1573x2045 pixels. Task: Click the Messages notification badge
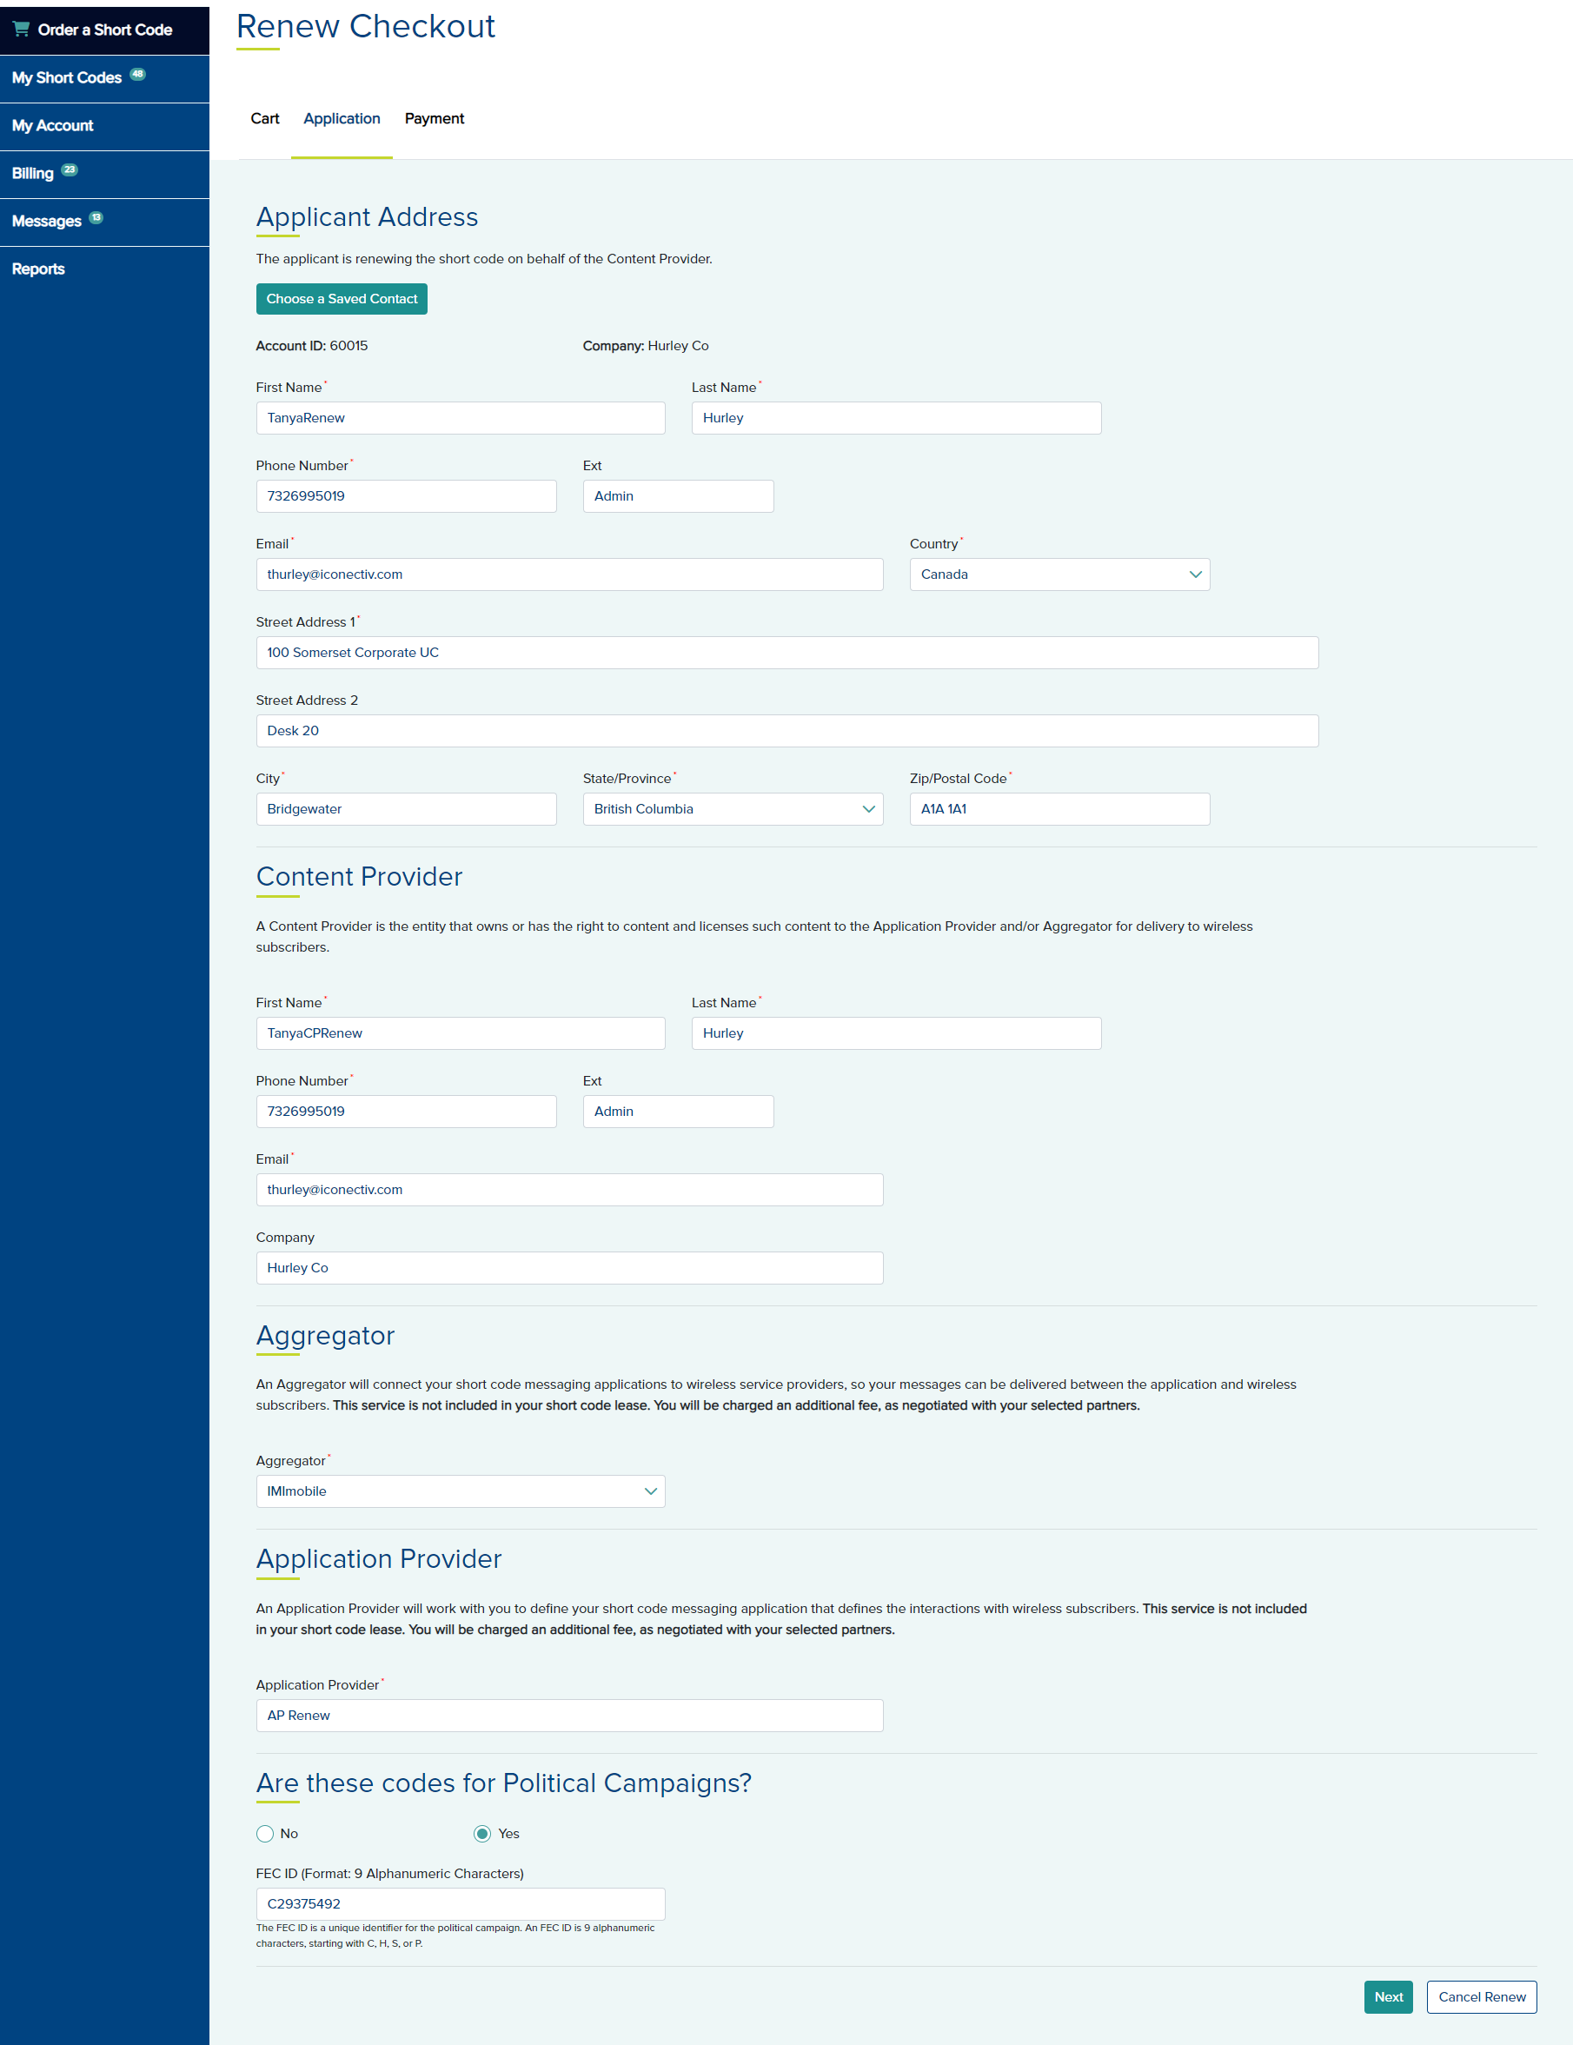pos(96,217)
